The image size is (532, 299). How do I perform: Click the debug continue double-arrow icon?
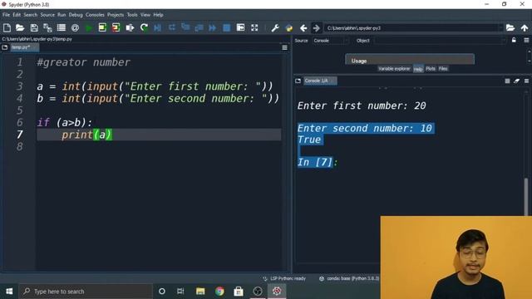213,27
